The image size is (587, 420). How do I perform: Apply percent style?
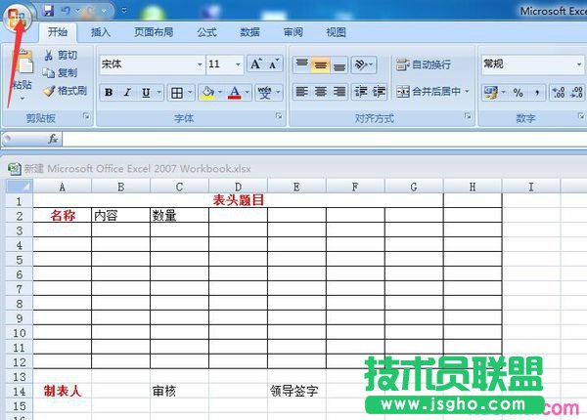click(x=519, y=92)
